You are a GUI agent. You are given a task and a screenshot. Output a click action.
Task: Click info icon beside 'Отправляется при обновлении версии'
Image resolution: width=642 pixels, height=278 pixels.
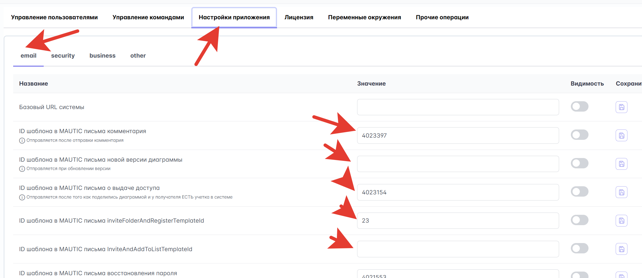click(x=22, y=169)
